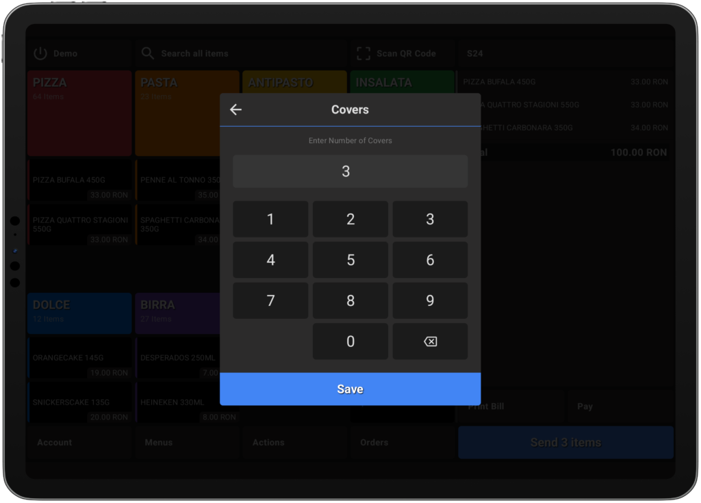Open the PIZZA category tile
Image resolution: width=701 pixels, height=503 pixels.
(79, 113)
